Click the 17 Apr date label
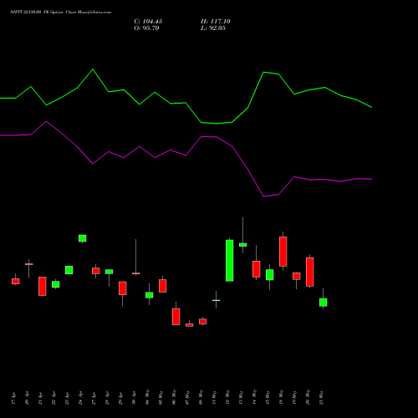Screen dimensions: 418x418 13,398
